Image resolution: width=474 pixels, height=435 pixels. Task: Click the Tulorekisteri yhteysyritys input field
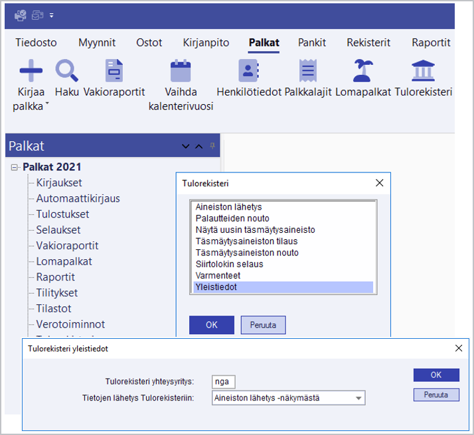coord(224,381)
